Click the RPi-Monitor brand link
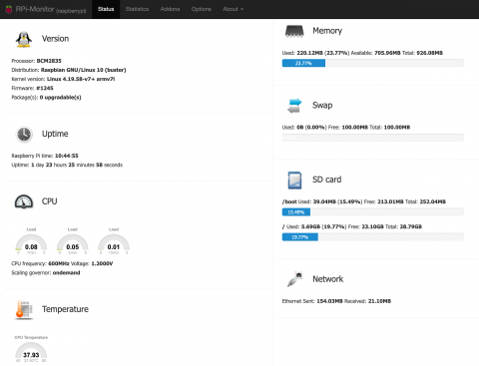 pyautogui.click(x=51, y=9)
